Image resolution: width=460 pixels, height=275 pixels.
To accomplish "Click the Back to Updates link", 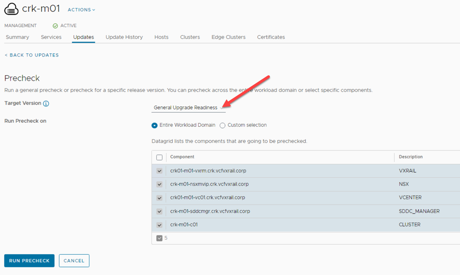I will coord(31,55).
